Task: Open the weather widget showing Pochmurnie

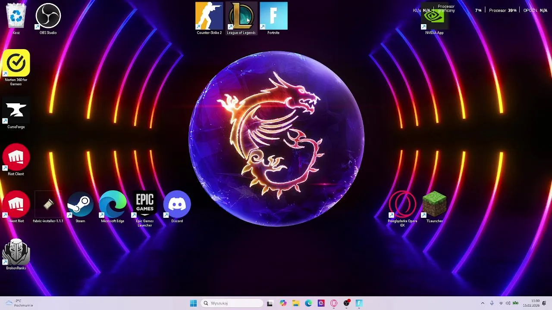Action: (19, 303)
